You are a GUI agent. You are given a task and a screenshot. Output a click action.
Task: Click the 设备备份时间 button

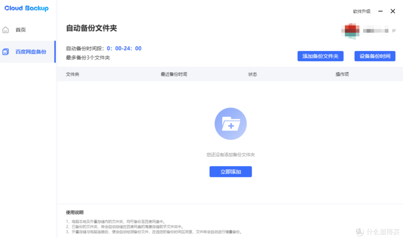(x=375, y=56)
